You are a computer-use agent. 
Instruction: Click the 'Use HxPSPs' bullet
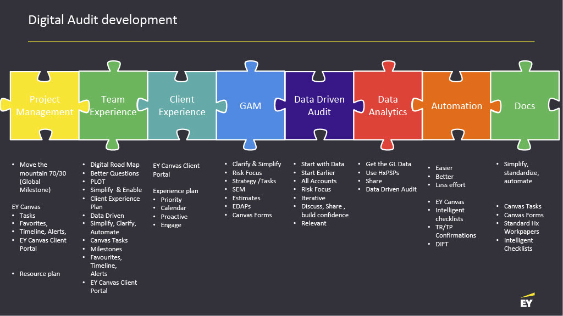tap(382, 173)
